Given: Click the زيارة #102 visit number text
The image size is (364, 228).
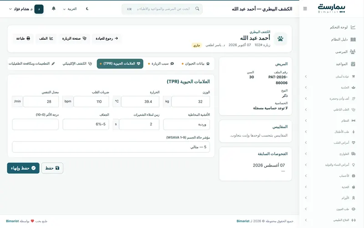Looking at the screenshot, I should [x=263, y=45].
